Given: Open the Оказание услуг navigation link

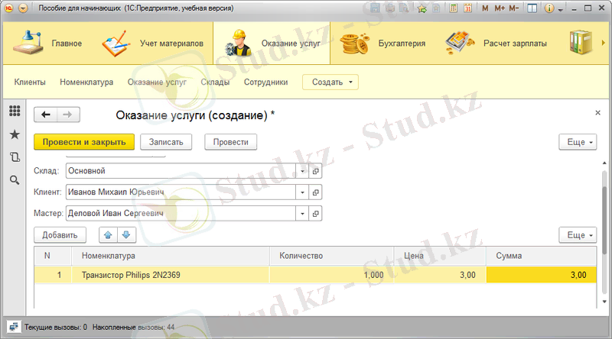Looking at the screenshot, I should [157, 82].
